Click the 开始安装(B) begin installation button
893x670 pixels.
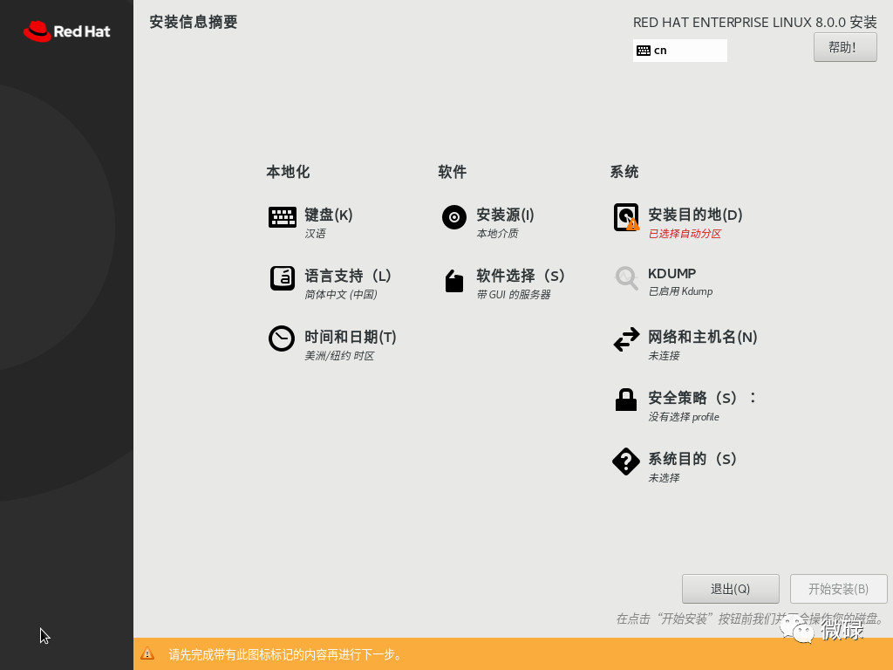coord(838,589)
